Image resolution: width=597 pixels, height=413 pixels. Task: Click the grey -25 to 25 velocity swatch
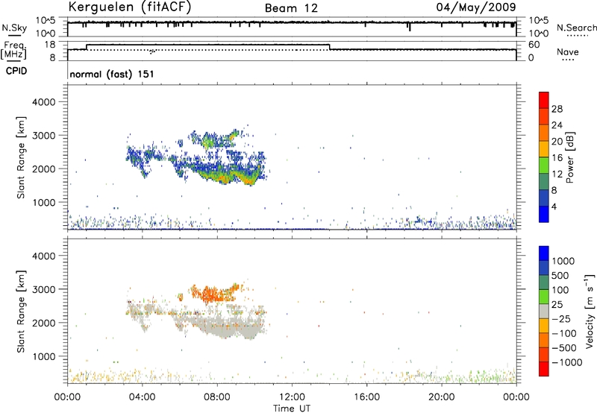coord(544,311)
